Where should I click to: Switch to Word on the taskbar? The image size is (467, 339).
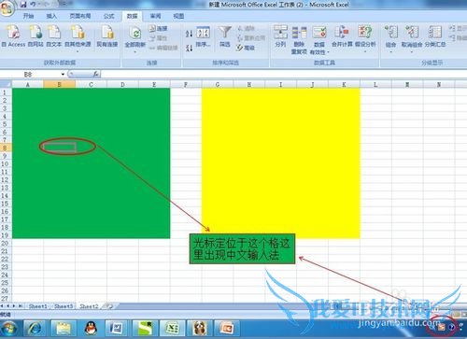click(x=117, y=329)
